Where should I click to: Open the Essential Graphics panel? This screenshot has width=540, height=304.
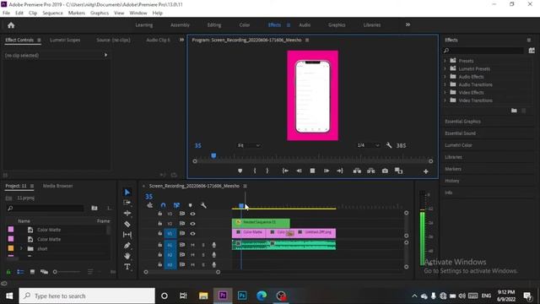point(462,122)
